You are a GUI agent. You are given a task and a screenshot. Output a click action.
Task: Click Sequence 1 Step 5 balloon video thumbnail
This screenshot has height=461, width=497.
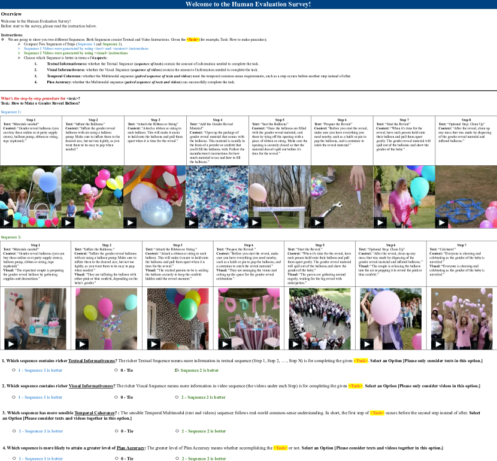[279, 196]
